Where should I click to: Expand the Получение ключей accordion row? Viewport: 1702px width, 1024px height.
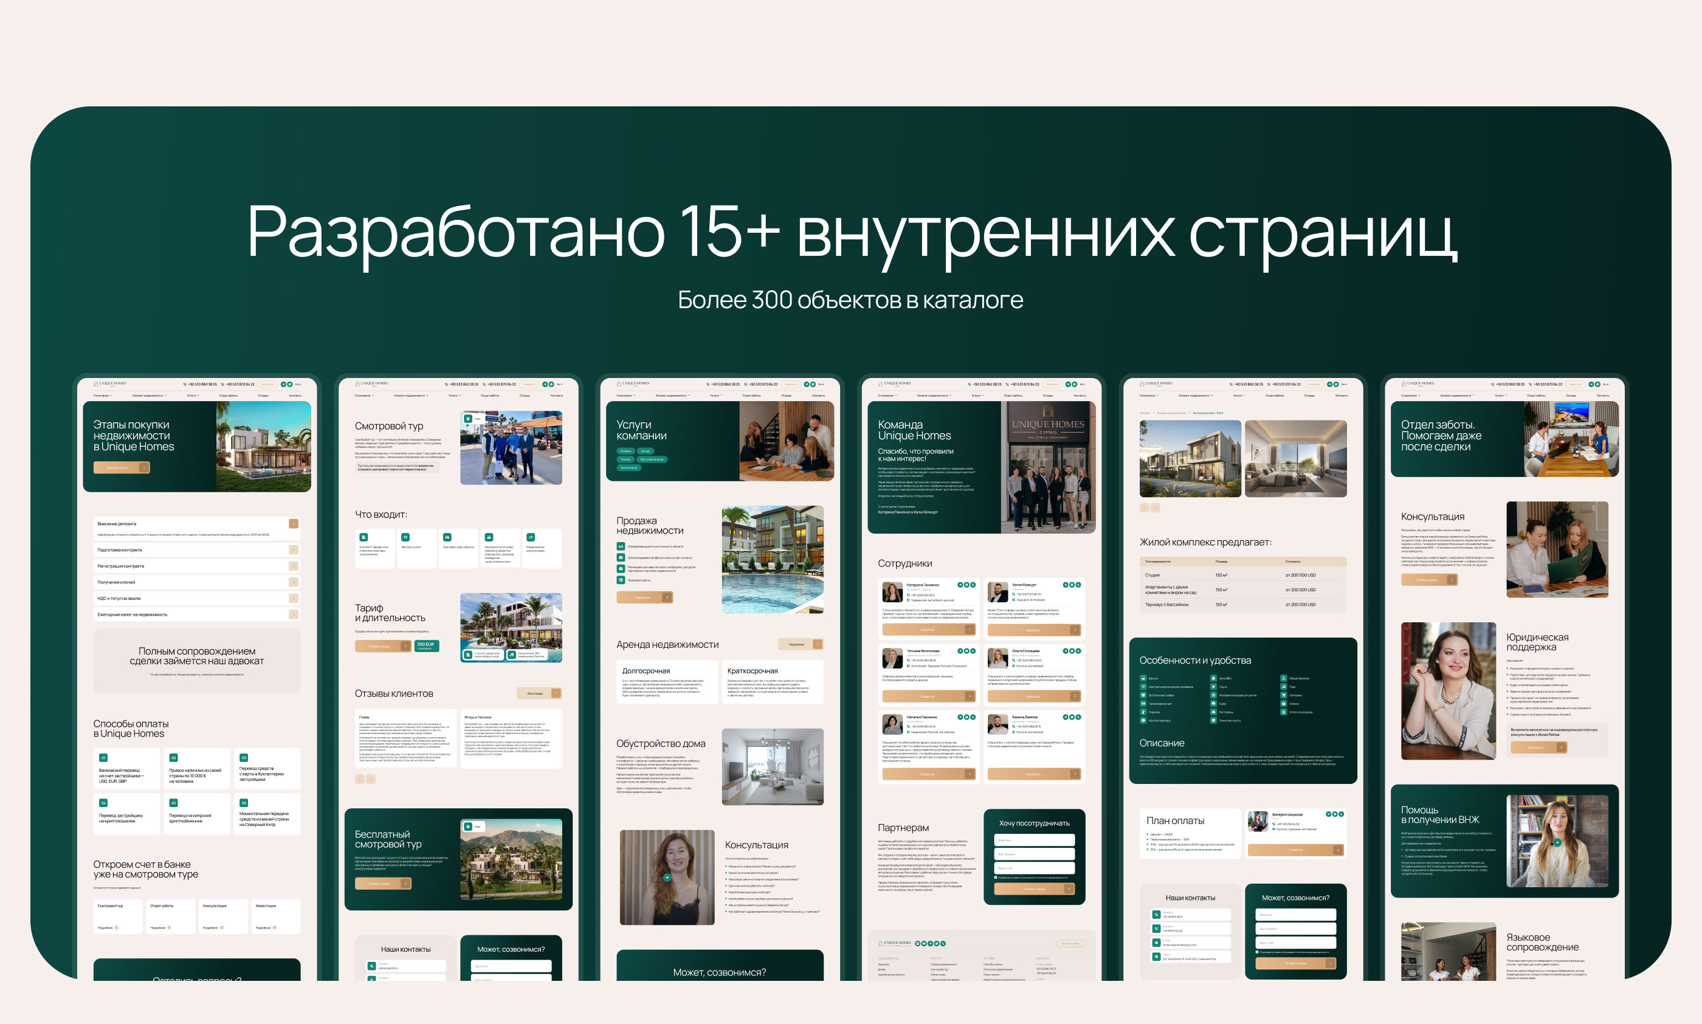point(294,582)
